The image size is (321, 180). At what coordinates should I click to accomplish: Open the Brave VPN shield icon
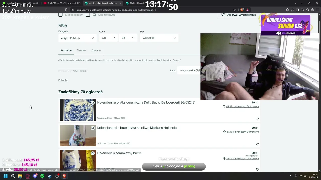312,10
